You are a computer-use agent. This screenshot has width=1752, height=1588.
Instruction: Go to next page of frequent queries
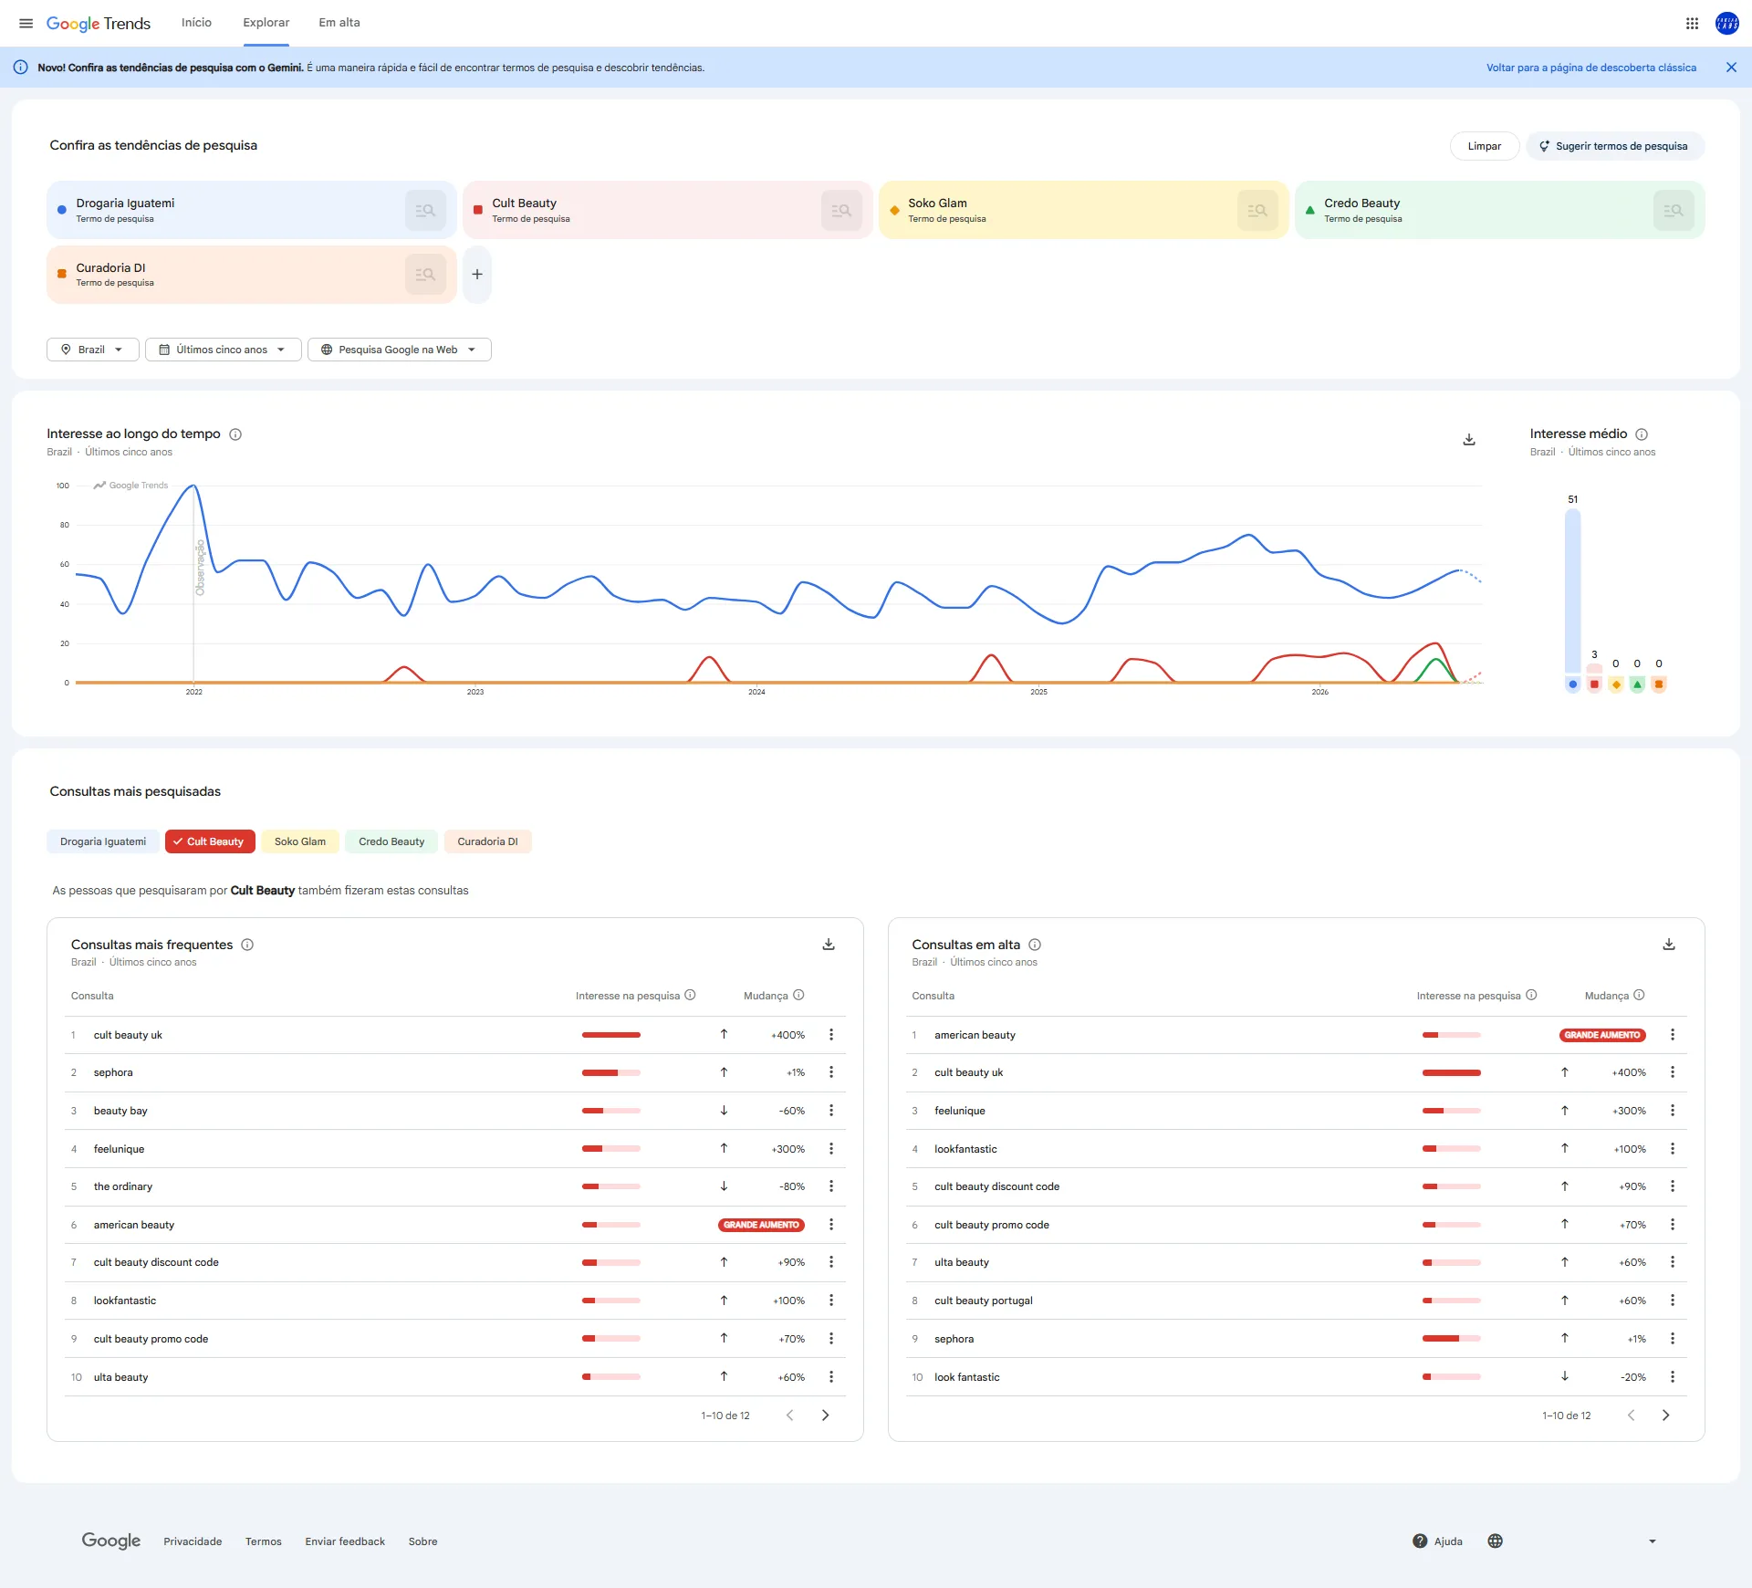click(825, 1415)
